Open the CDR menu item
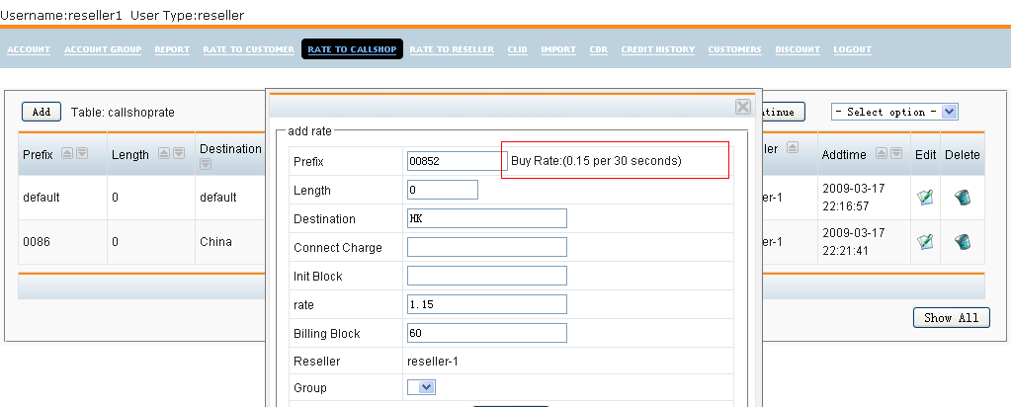 598,49
